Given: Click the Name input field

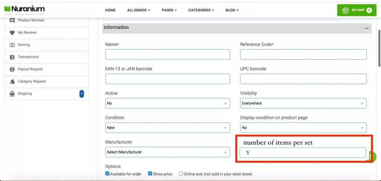Looking at the screenshot, I should pyautogui.click(x=168, y=54).
